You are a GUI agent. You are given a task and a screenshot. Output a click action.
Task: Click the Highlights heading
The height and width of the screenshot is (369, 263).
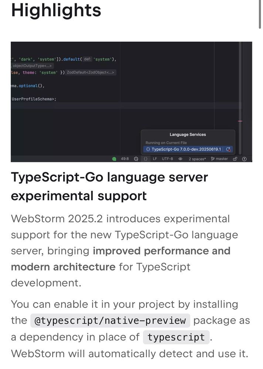point(56,10)
